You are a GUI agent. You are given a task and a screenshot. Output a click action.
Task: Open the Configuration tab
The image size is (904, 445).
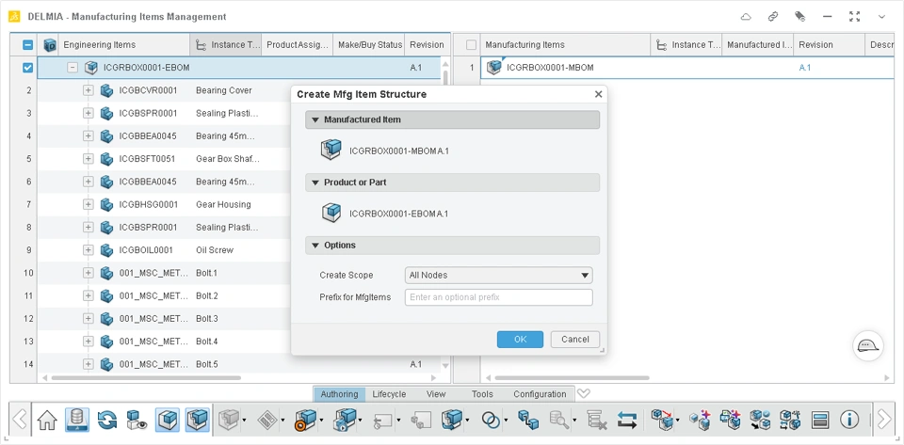[540, 394]
